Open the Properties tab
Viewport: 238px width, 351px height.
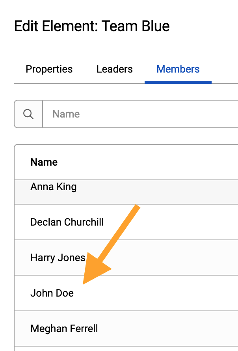coord(49,69)
